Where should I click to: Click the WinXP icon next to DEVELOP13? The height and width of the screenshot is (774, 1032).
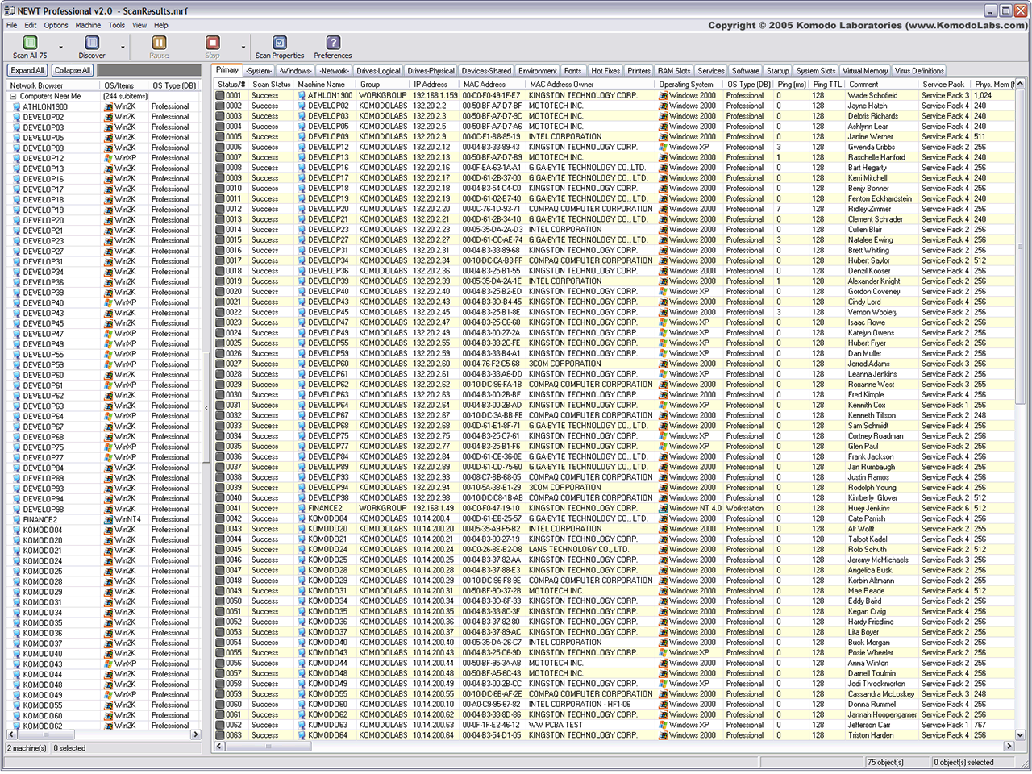click(107, 169)
